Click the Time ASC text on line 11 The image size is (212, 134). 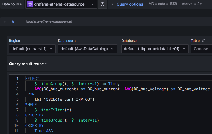44,131
